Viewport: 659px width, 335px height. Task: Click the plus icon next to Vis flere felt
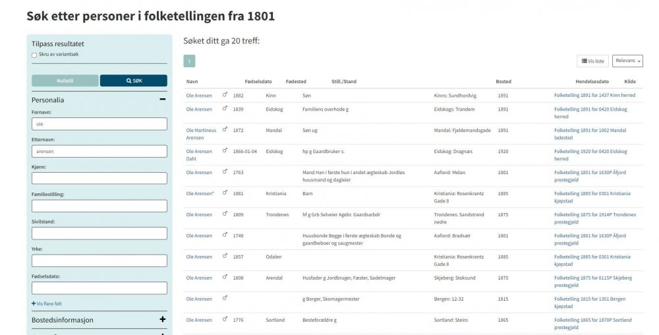click(x=34, y=303)
